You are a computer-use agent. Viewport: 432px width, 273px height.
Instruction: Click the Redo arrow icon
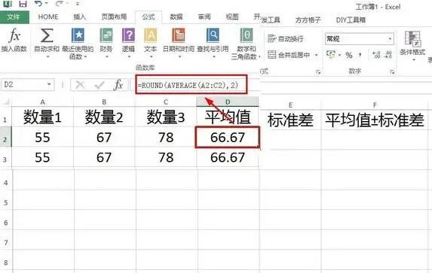59,4
